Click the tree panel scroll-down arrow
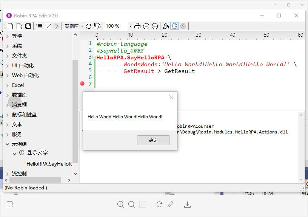308x217 pixels. point(75,174)
